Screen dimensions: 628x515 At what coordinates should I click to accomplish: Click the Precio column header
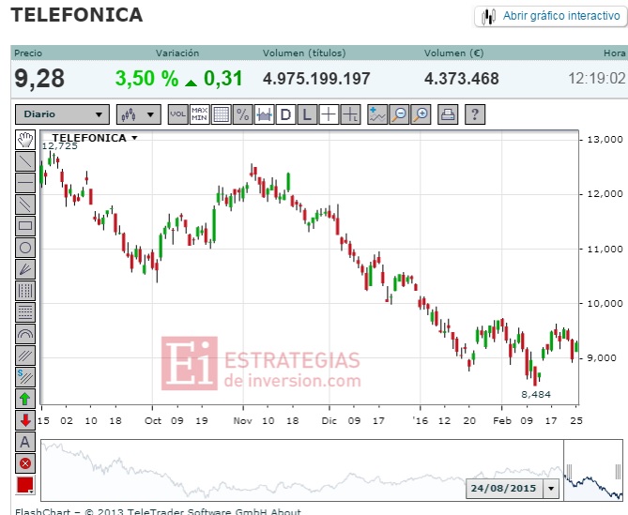point(28,53)
